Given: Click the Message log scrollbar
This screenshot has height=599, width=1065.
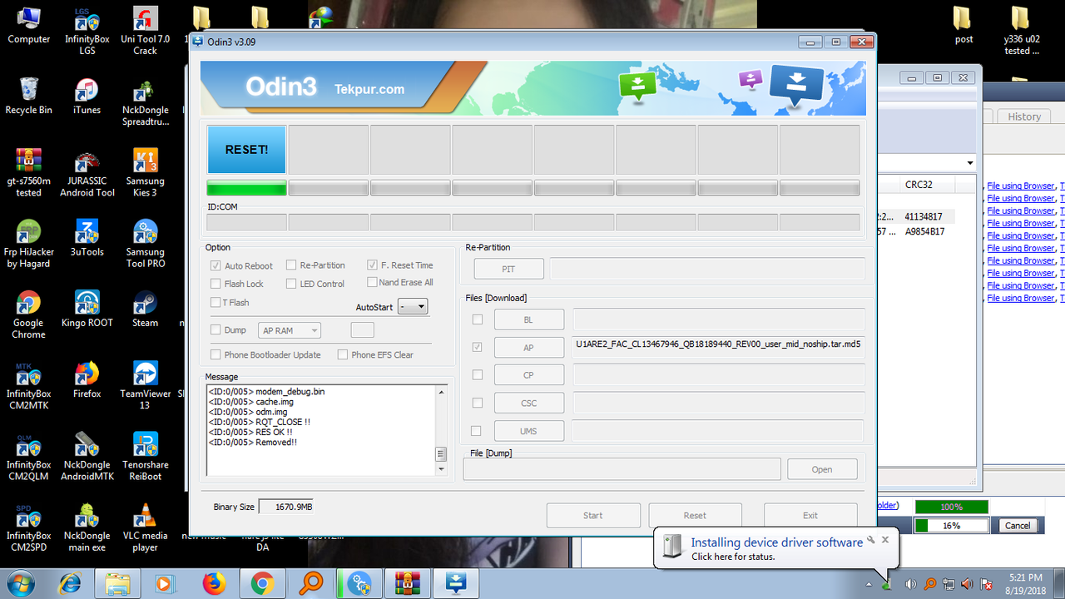Looking at the screenshot, I should point(441,429).
